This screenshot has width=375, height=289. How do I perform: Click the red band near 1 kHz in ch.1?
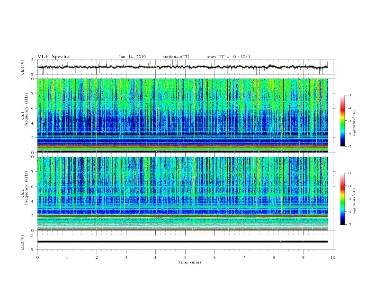click(182, 145)
